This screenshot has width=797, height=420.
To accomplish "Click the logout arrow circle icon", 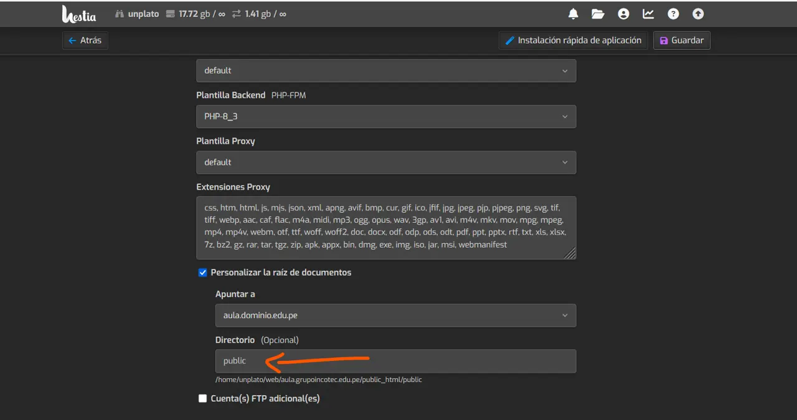I will (x=698, y=14).
